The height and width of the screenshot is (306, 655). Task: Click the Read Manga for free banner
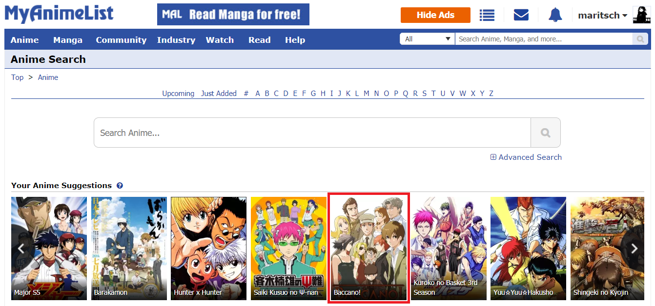click(233, 15)
